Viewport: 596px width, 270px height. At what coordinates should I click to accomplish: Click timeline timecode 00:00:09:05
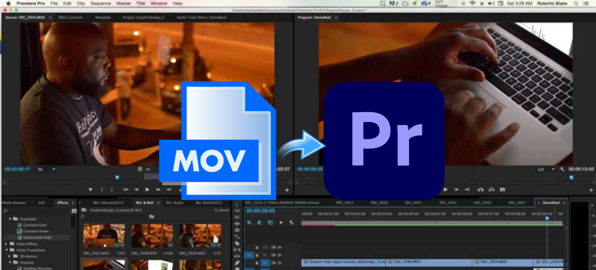(x=260, y=211)
